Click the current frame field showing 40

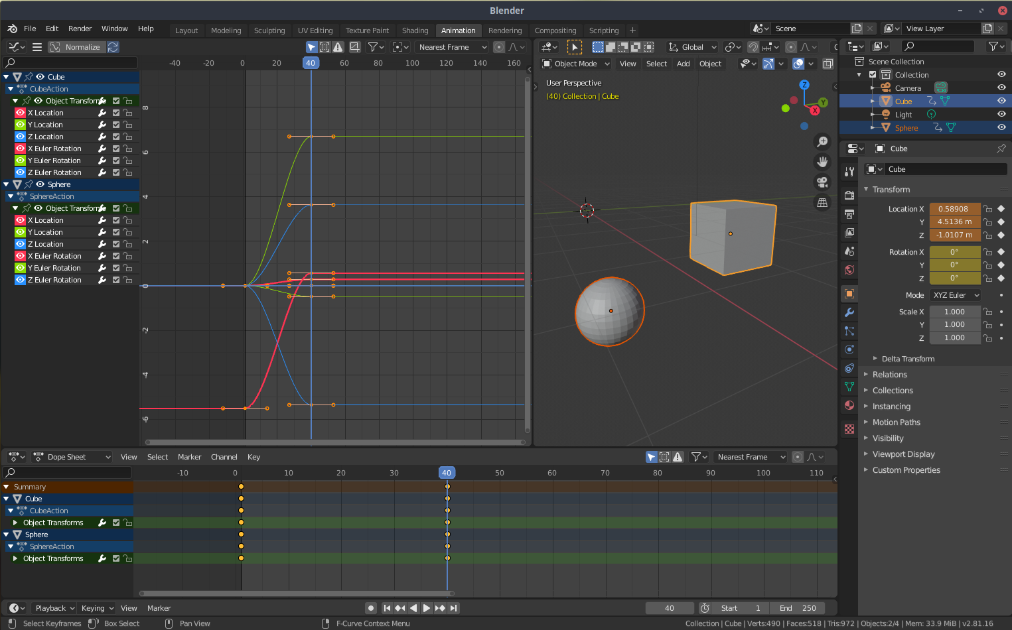670,607
